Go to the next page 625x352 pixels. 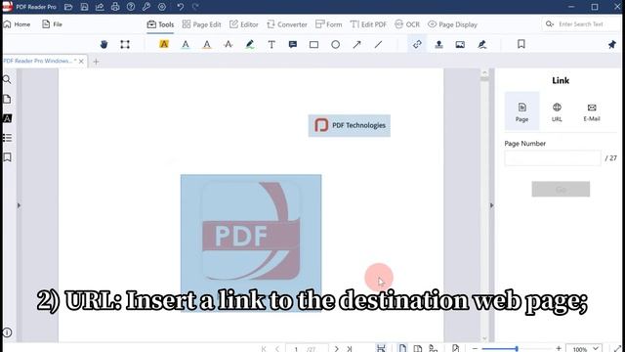click(x=336, y=349)
